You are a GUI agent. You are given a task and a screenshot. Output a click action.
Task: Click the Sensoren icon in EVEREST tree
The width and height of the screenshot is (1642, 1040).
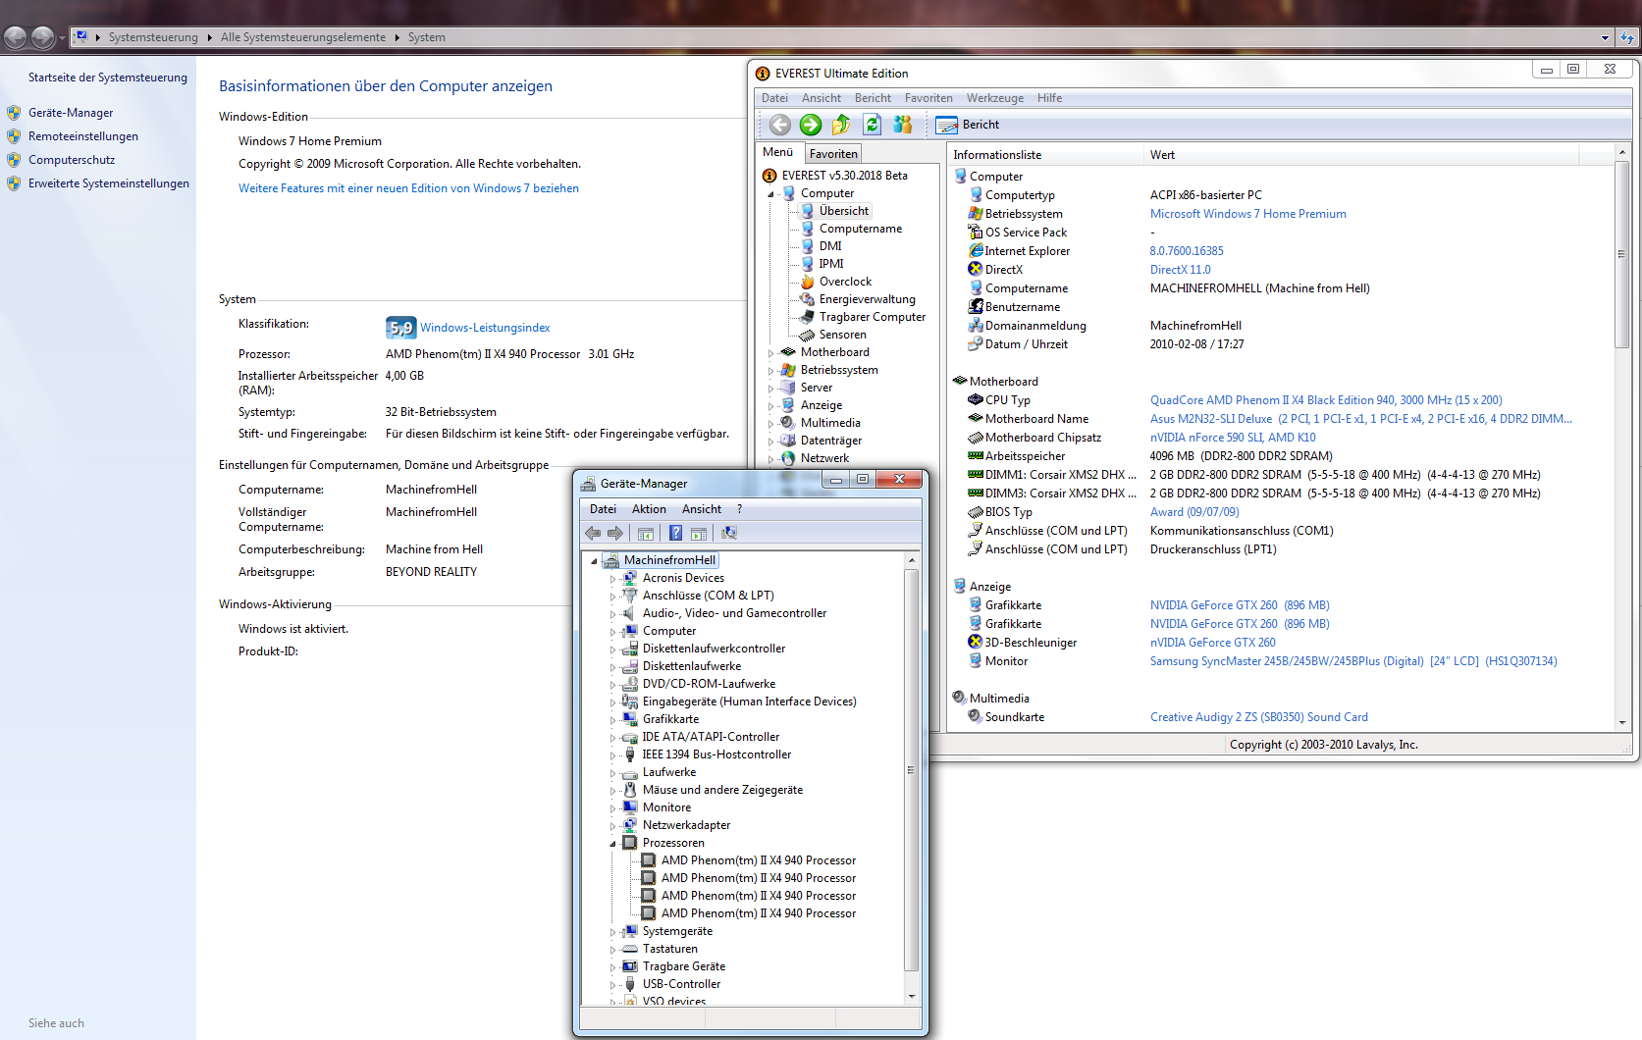pos(808,335)
